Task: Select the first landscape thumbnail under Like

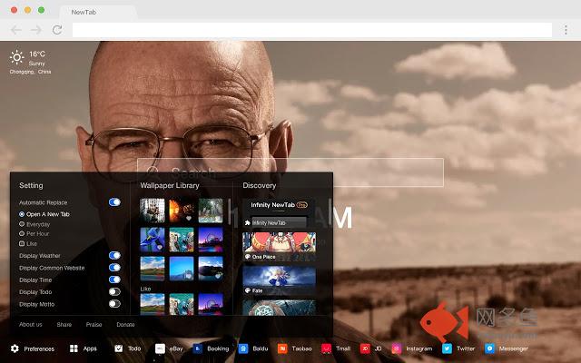Action: click(x=153, y=305)
